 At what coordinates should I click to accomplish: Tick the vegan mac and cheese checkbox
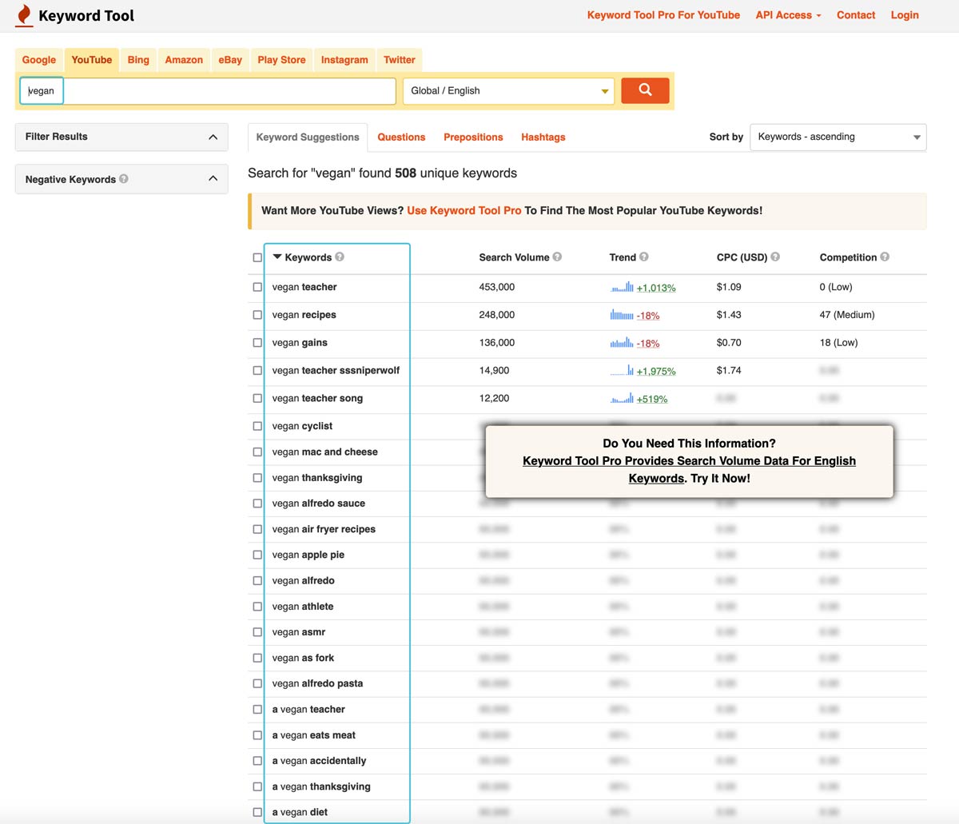257,452
